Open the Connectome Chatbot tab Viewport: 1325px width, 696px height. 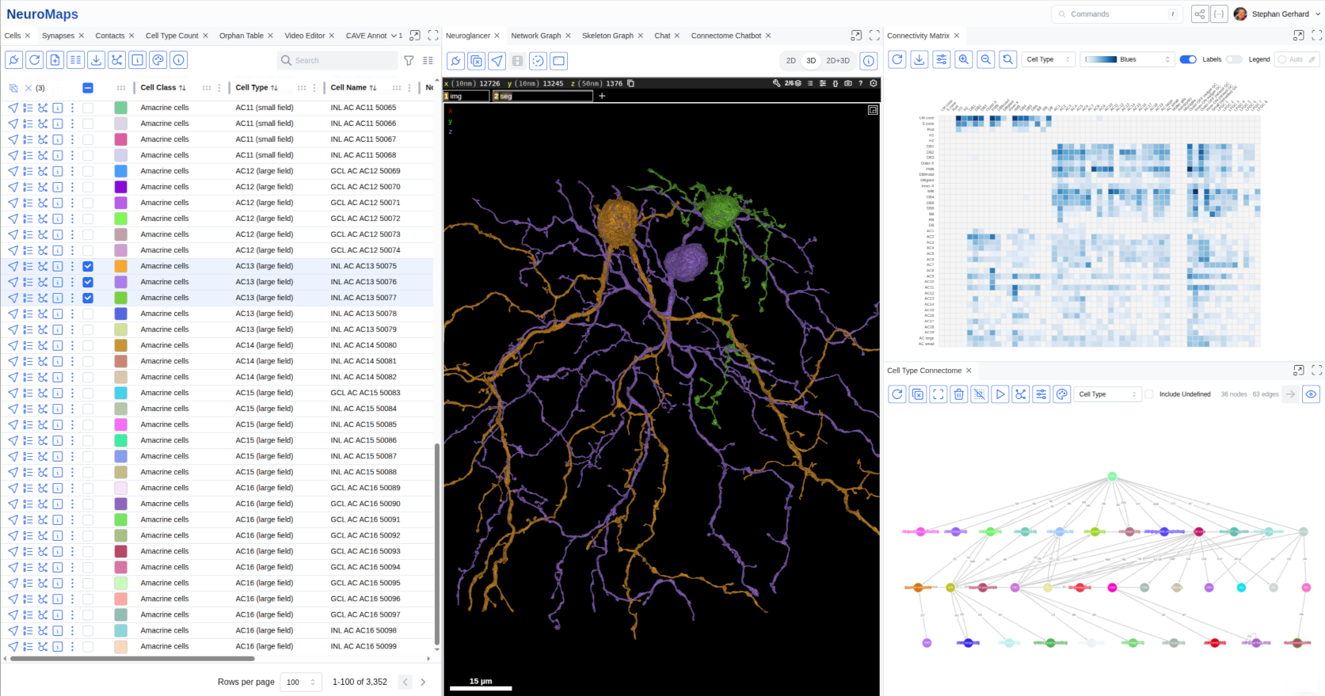(x=726, y=36)
